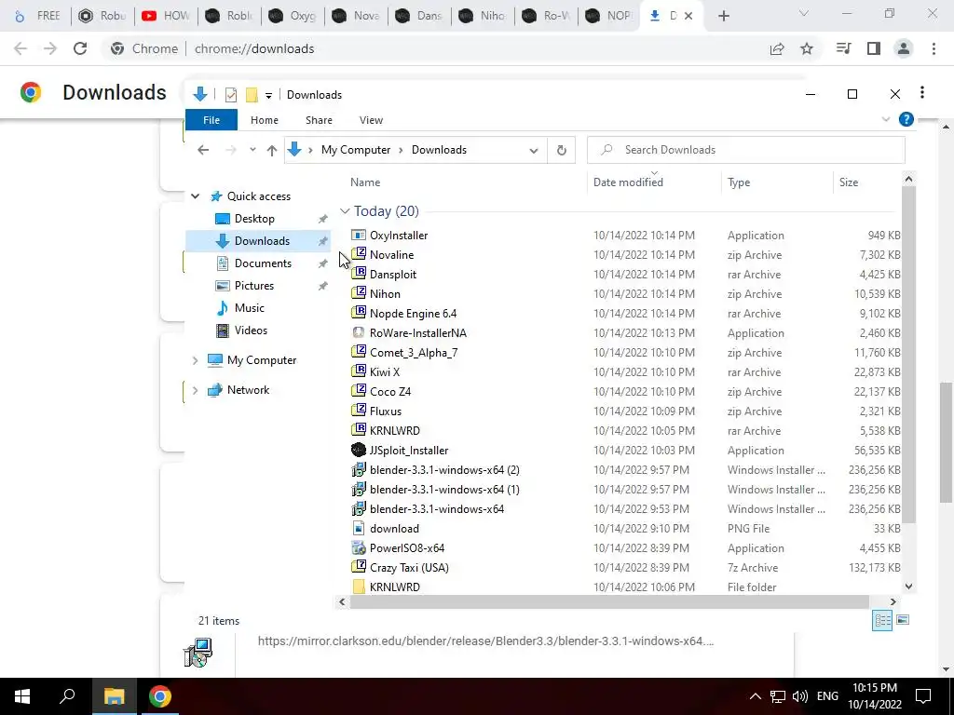Click the Properties quick access toolbar icon

[x=231, y=95]
